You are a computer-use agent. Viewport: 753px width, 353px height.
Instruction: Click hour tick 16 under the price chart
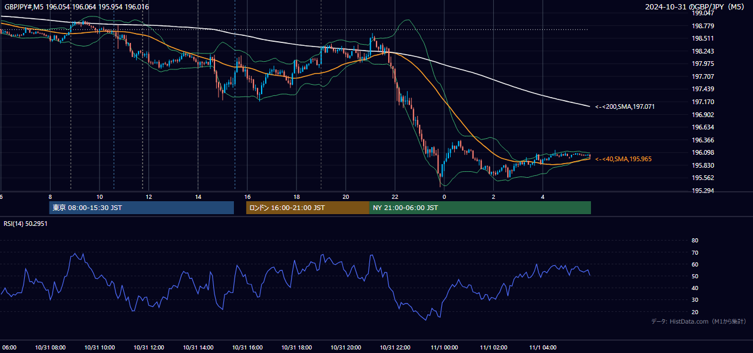[x=247, y=197]
